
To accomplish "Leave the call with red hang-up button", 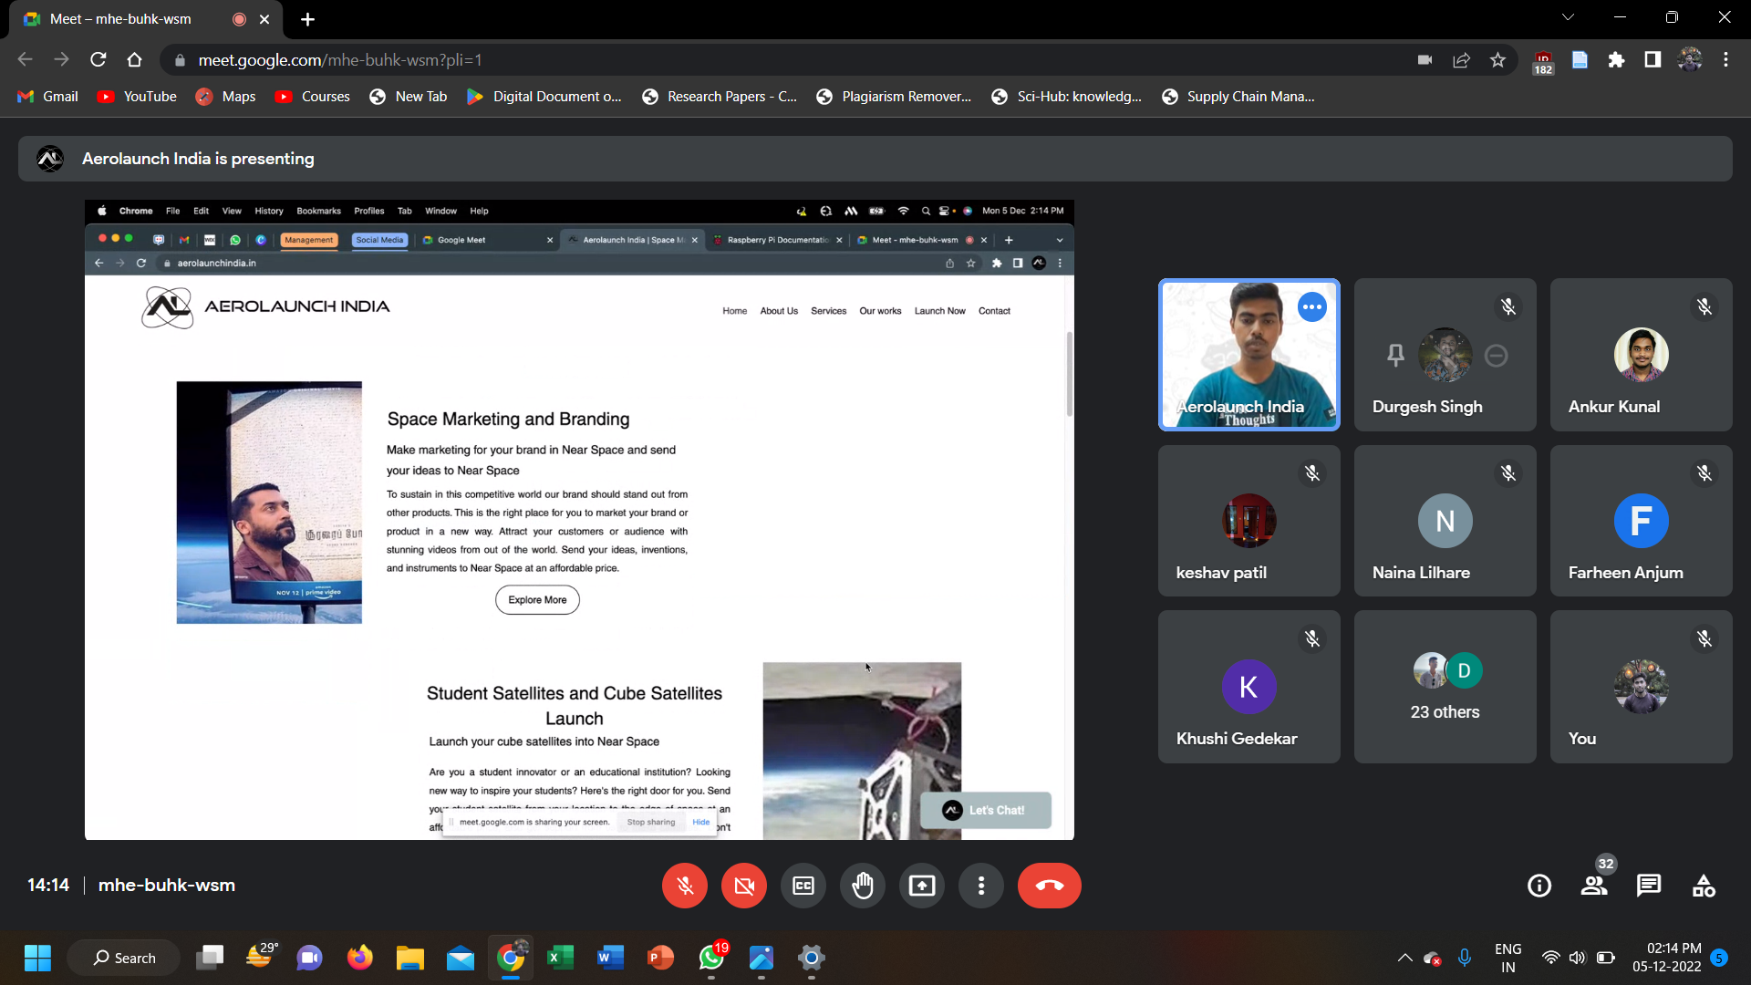I will click(x=1050, y=886).
